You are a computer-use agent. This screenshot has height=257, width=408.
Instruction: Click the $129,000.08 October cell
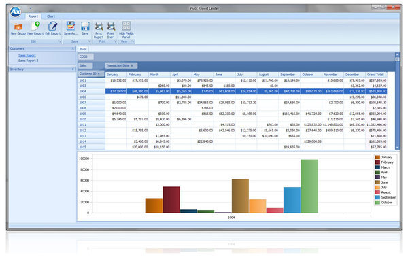pyautogui.click(x=311, y=141)
